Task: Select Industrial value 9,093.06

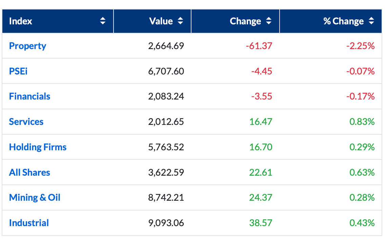Action: click(166, 223)
